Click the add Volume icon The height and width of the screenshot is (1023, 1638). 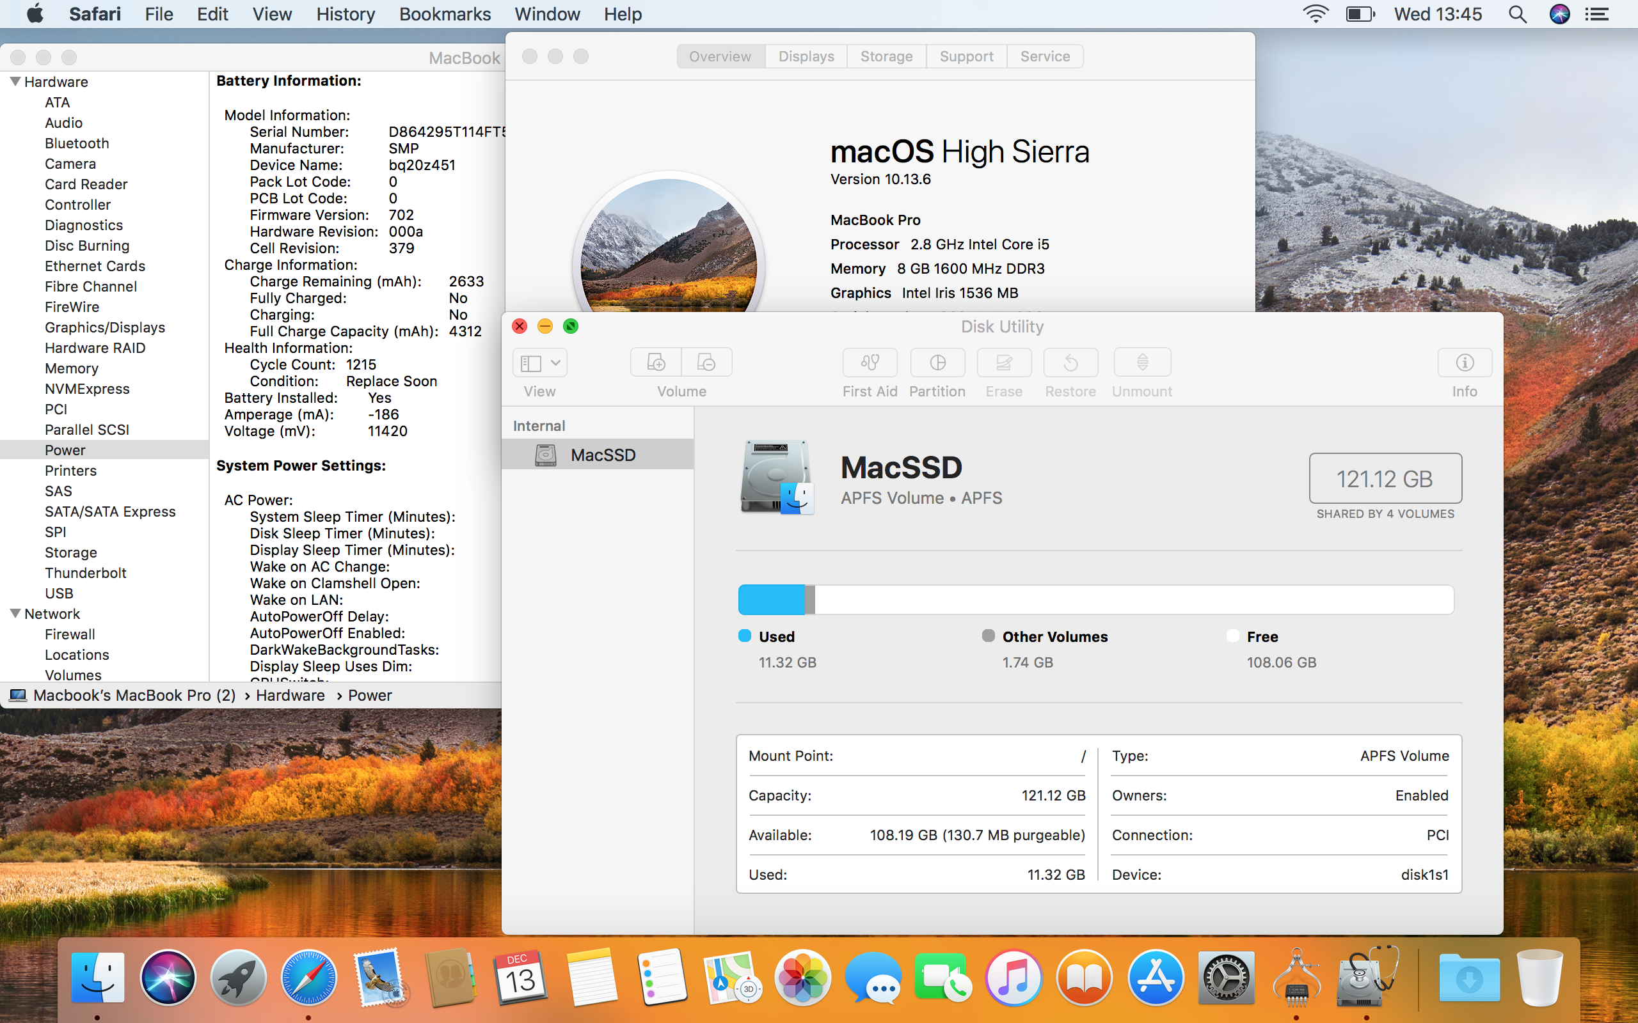656,363
